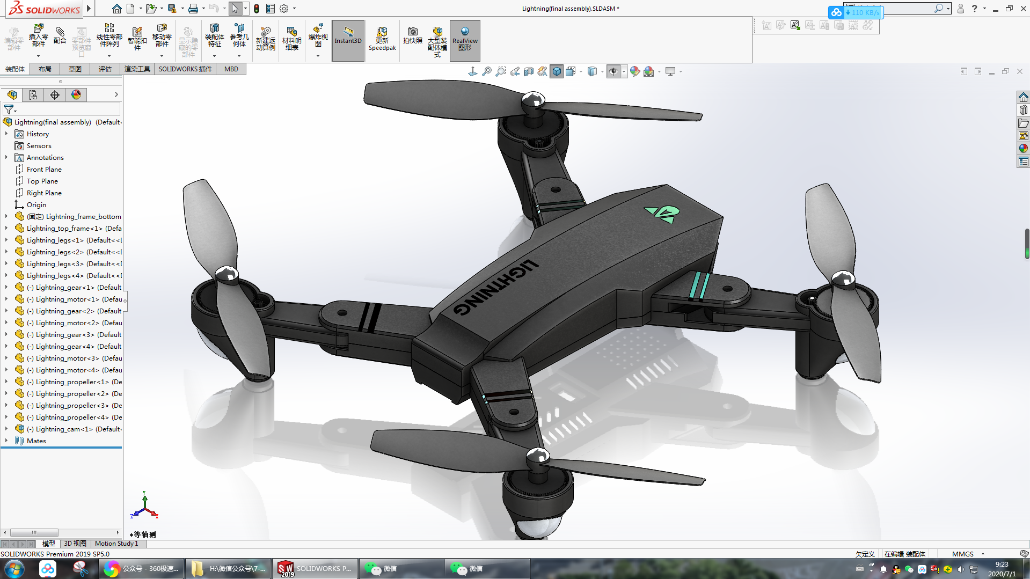Open the Apply Scene dropdown arrow
Screen dimensions: 1030x579
click(x=659, y=71)
